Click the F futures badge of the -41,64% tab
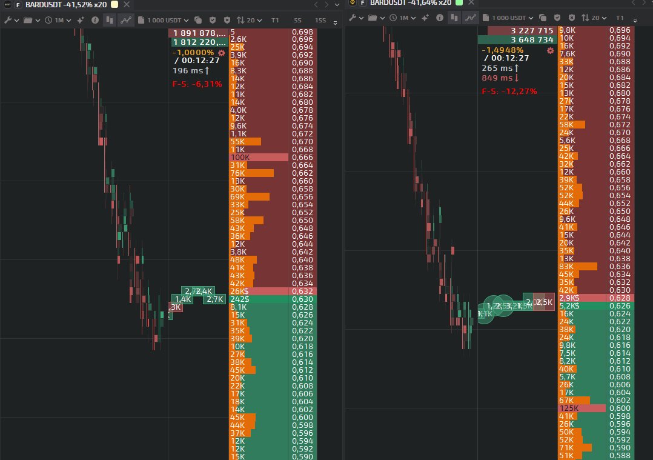The height and width of the screenshot is (460, 653). coord(363,2)
